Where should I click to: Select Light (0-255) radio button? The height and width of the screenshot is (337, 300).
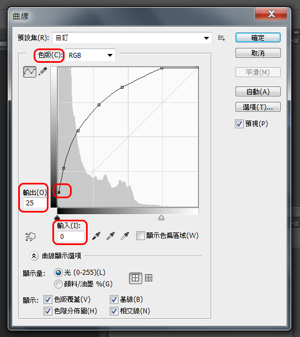[58, 273]
